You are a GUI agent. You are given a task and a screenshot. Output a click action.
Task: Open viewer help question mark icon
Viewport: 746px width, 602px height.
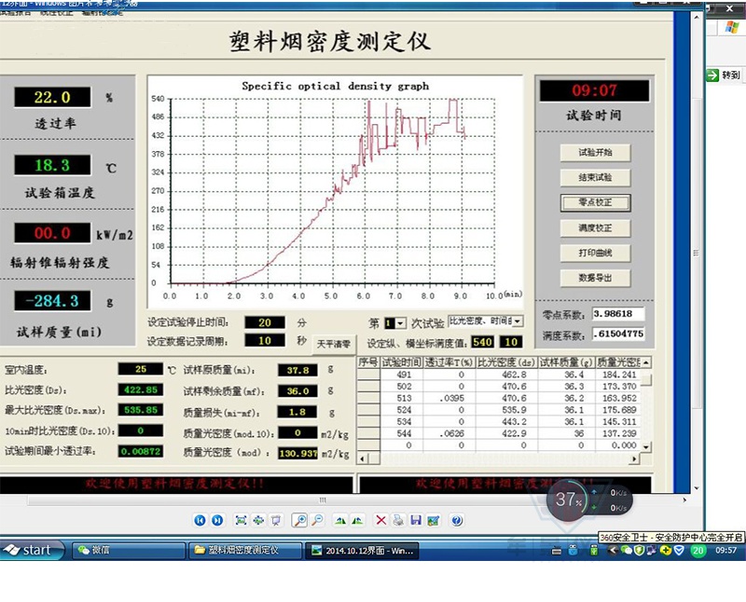point(457,520)
